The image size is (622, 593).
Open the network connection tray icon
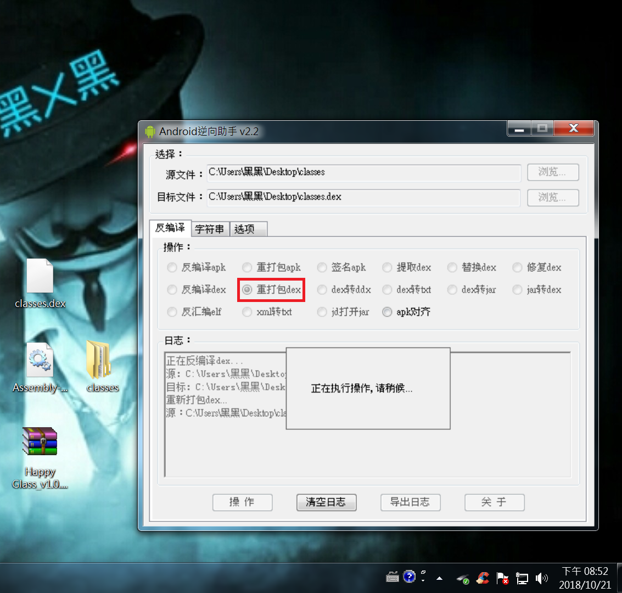click(x=522, y=579)
